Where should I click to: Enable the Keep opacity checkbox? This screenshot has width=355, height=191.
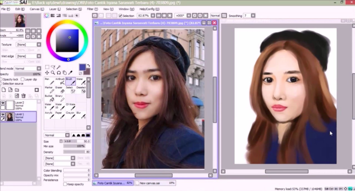(65, 184)
